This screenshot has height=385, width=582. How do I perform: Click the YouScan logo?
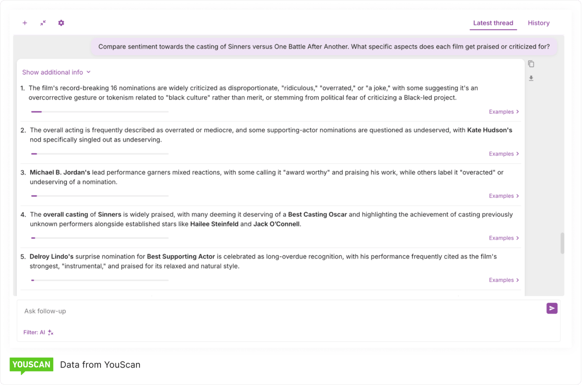coord(31,365)
